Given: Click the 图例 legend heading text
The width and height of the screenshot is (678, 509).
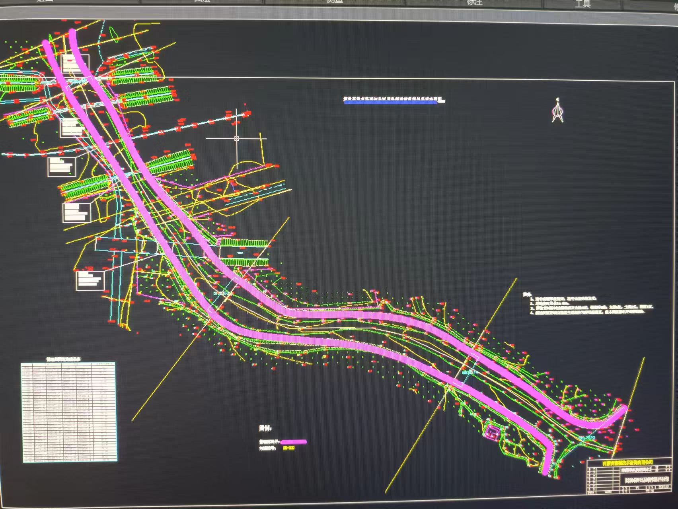Looking at the screenshot, I should (x=265, y=428).
